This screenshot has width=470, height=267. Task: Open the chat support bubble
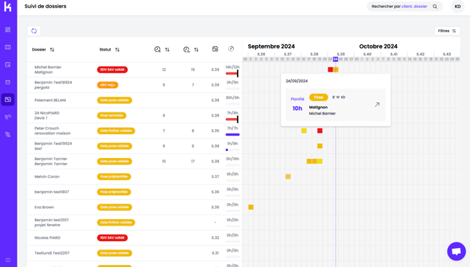[x=456, y=251]
